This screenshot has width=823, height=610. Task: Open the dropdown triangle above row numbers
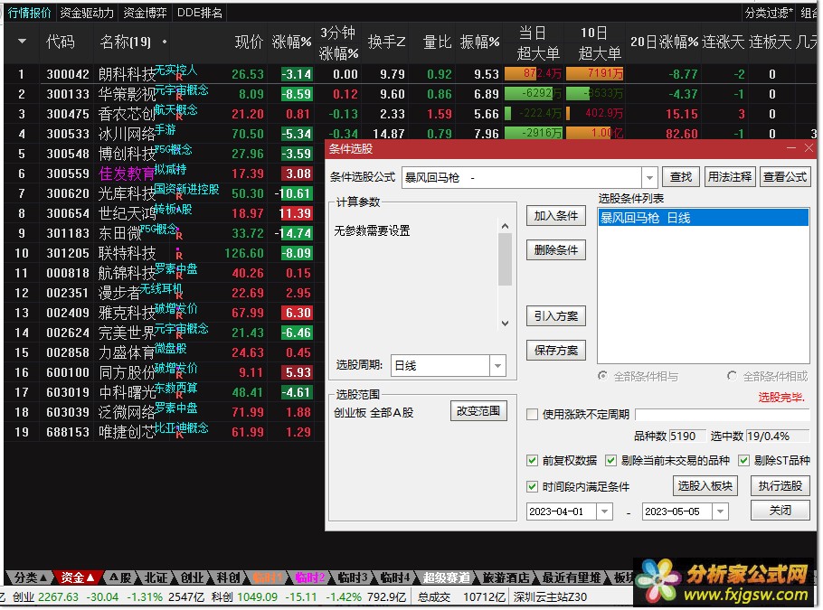[x=22, y=41]
